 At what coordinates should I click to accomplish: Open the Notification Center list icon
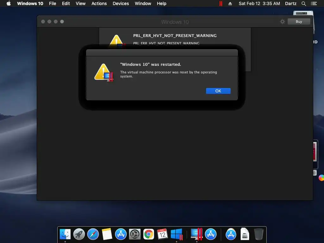[x=314, y=3]
